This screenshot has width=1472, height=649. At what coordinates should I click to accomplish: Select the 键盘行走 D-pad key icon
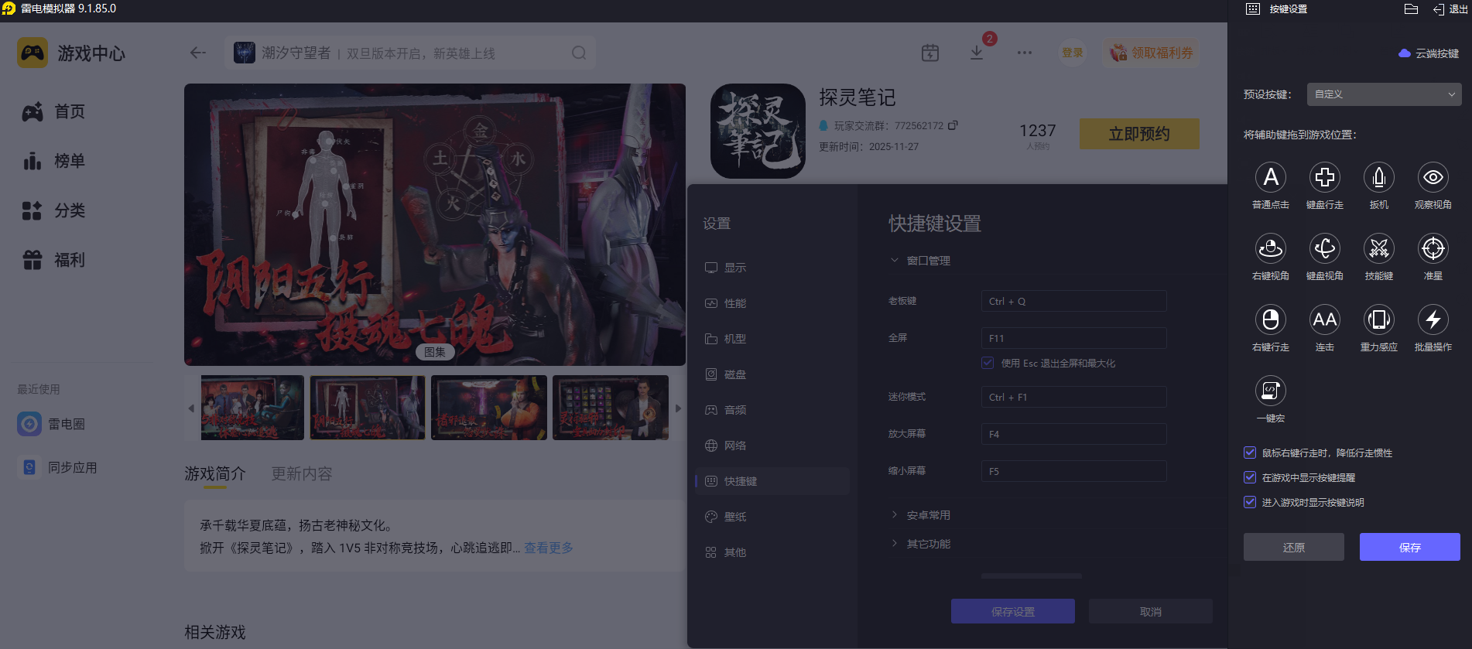coord(1324,177)
